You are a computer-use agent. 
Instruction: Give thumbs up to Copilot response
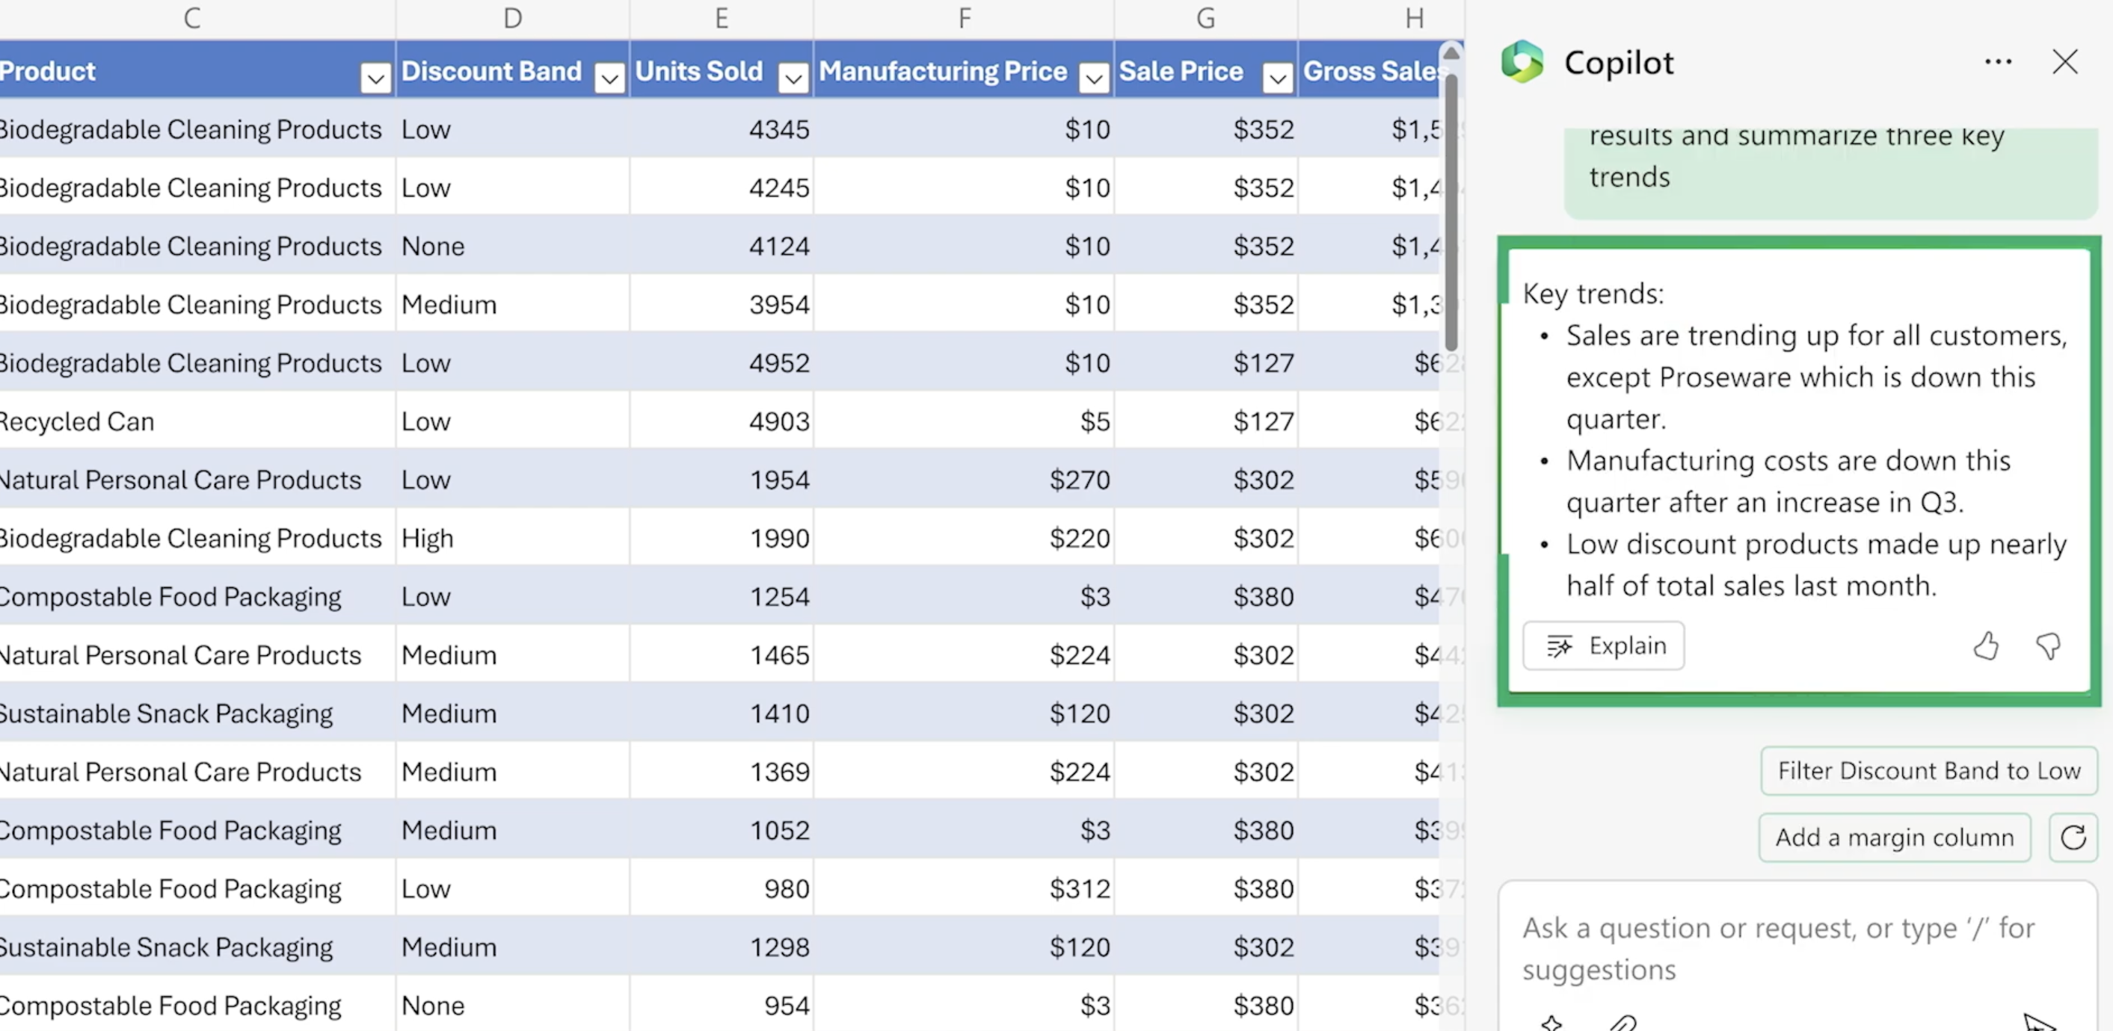click(1986, 645)
